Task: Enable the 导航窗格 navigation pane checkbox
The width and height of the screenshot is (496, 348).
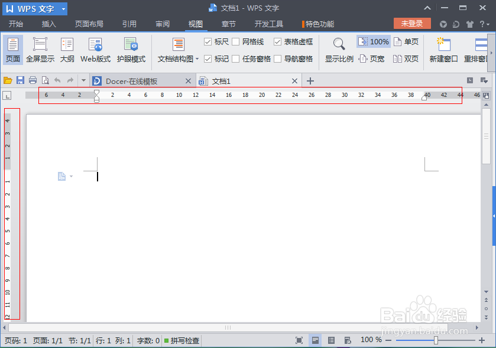Action: tap(277, 59)
